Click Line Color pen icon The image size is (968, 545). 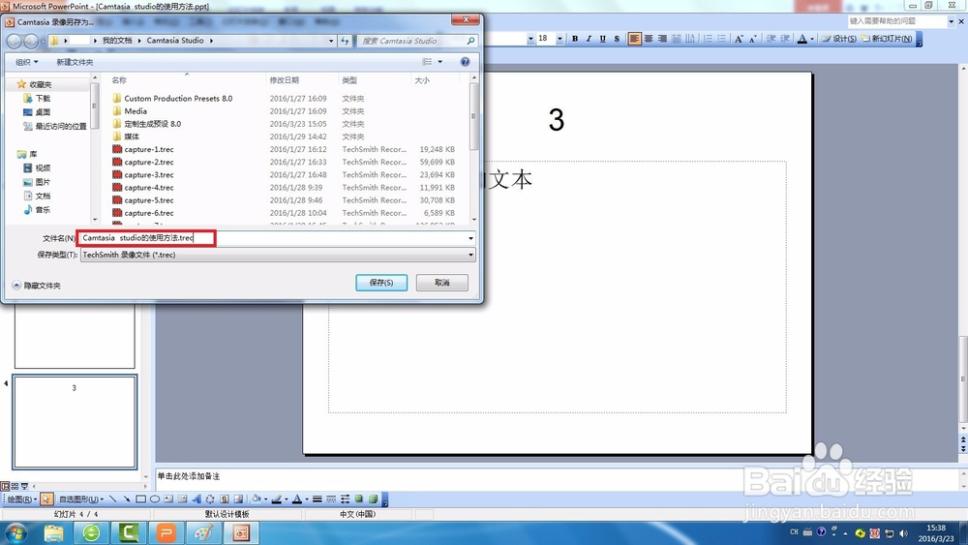(x=276, y=499)
